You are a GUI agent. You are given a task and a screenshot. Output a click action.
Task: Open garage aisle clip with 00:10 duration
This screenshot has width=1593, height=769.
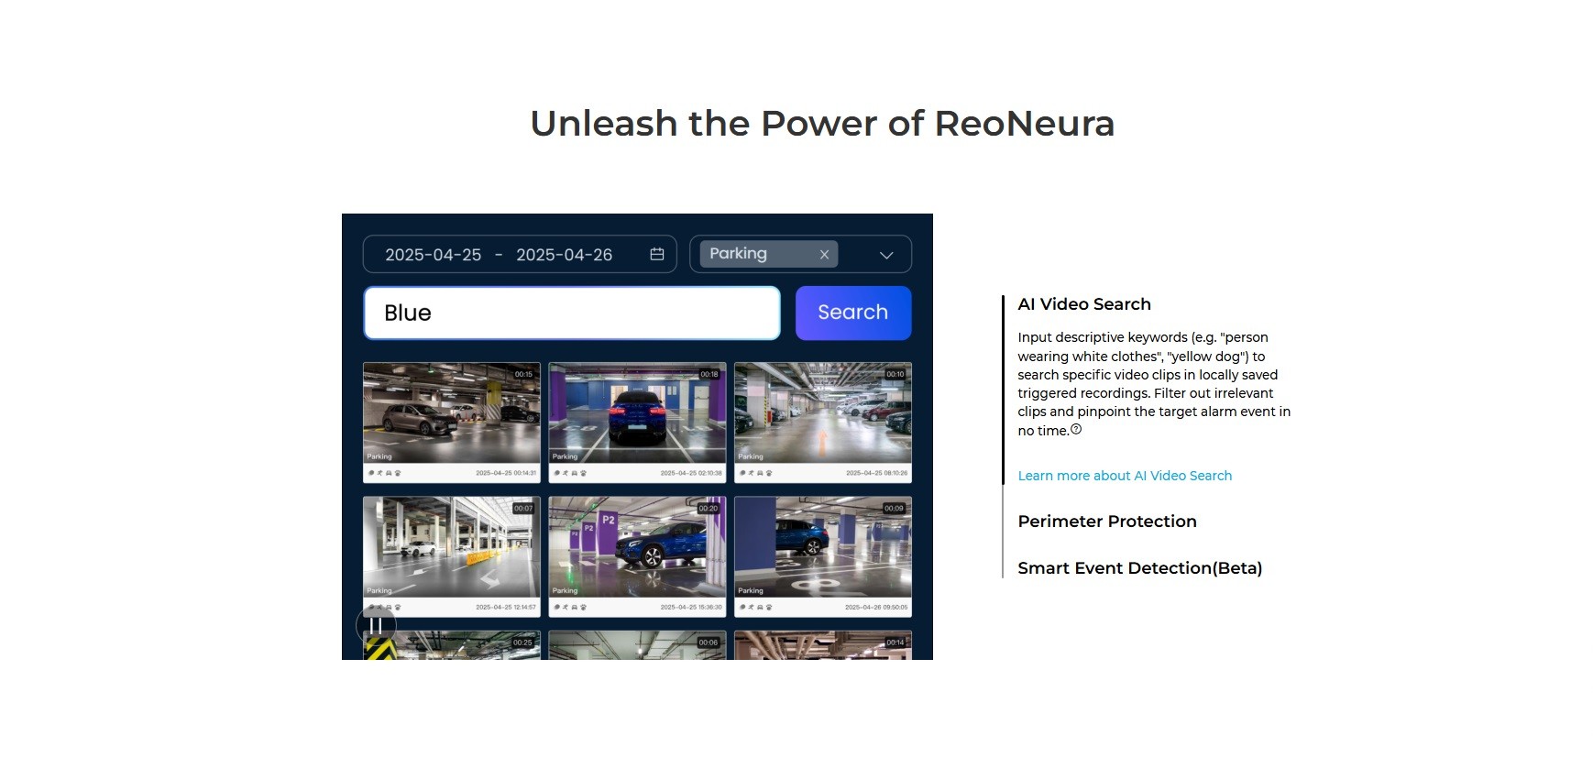[x=822, y=414]
